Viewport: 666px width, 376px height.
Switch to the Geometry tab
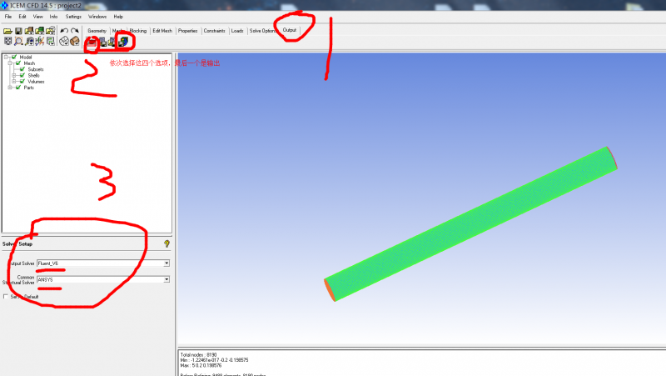click(97, 31)
